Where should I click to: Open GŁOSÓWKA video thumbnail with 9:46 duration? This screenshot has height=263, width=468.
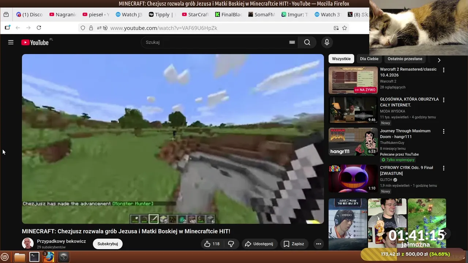(x=353, y=110)
